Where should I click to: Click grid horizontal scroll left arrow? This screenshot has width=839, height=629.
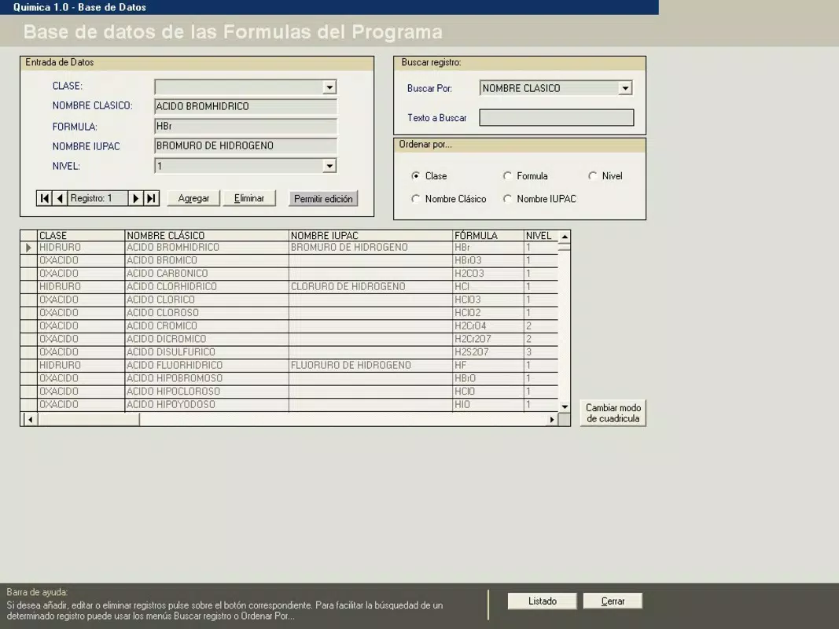31,420
